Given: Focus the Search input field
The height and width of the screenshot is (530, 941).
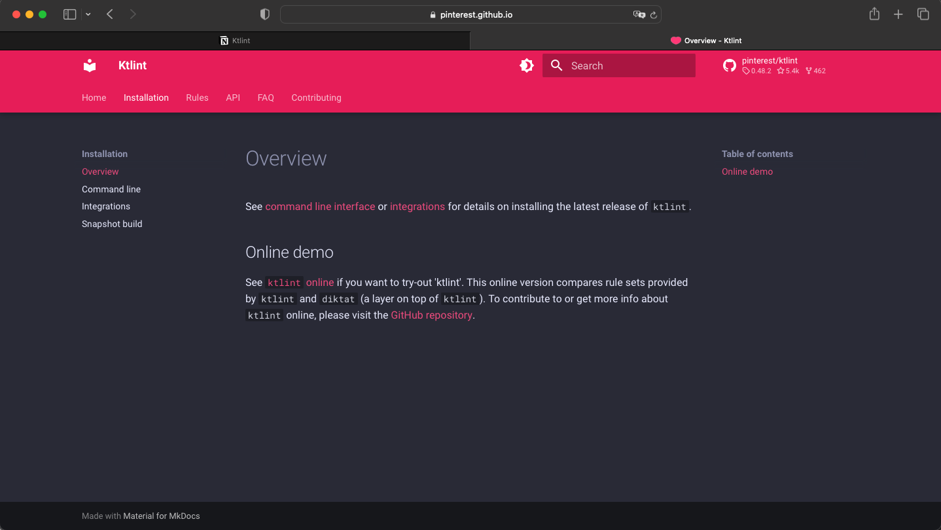Looking at the screenshot, I should (x=619, y=65).
